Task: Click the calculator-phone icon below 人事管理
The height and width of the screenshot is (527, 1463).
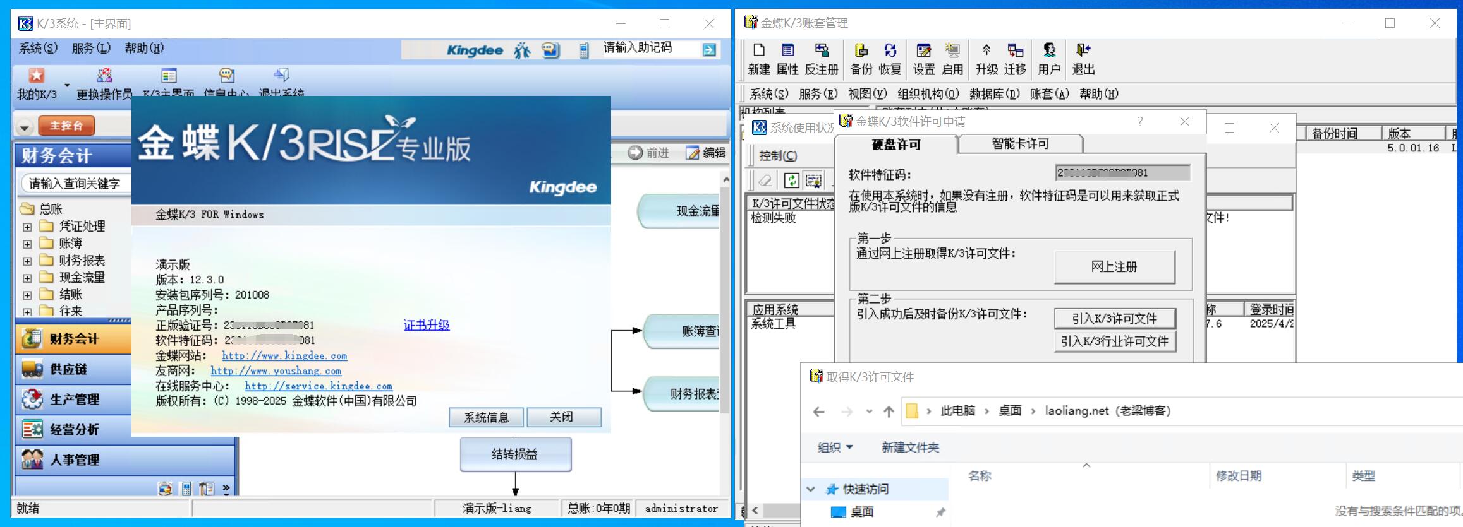Action: (x=186, y=489)
